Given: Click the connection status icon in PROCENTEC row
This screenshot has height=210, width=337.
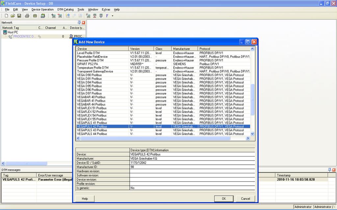Looking at the screenshot, I should (39, 36).
